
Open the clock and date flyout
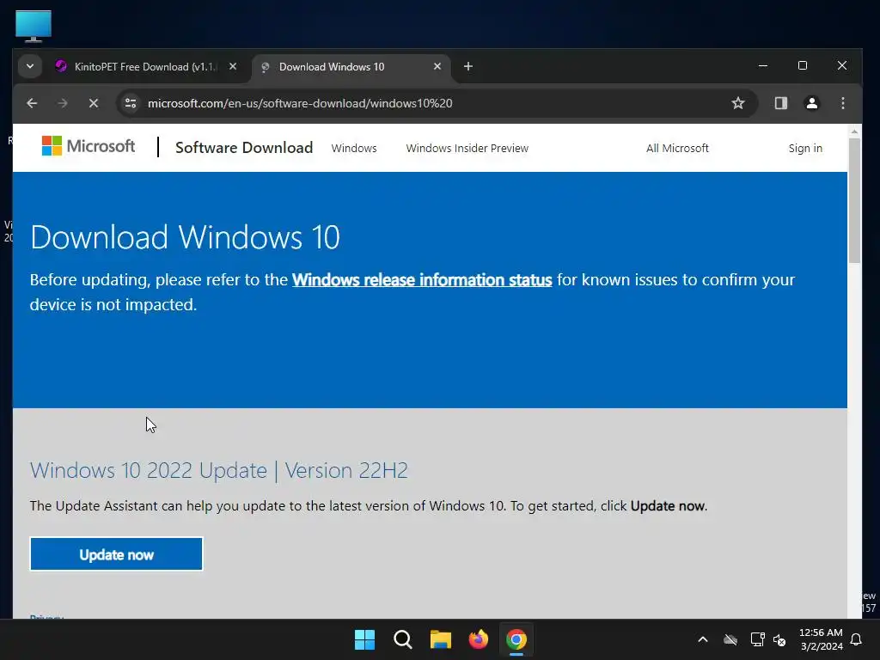coord(821,639)
